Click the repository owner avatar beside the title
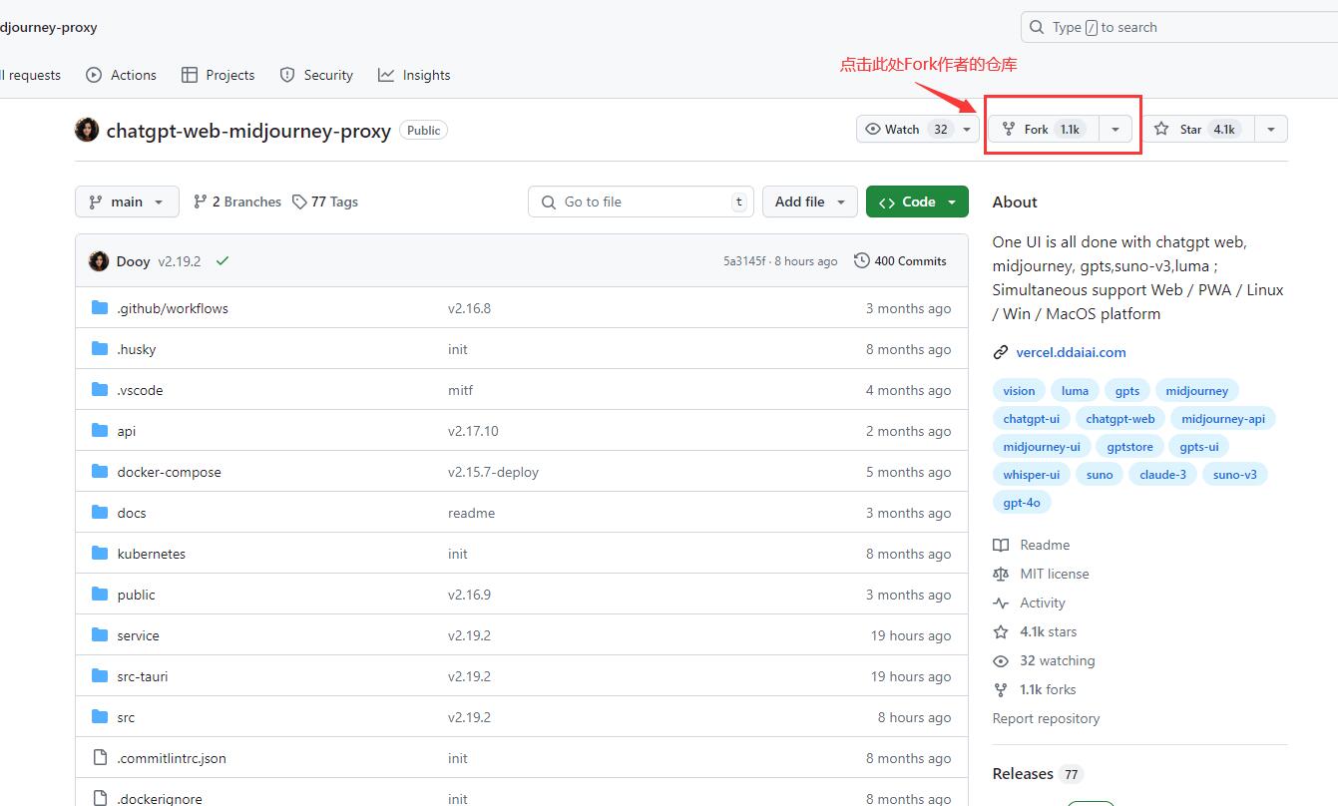This screenshot has width=1338, height=806. point(87,130)
